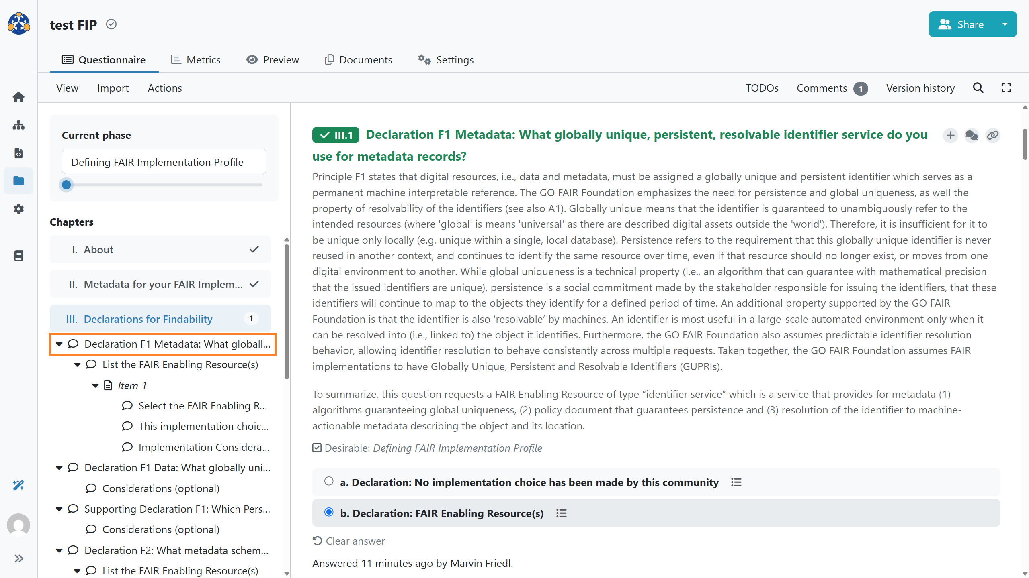Viewport: 1029px width, 578px height.
Task: Collapse the List the FAIR Enabling Resource(s) node under Declaration F2
Action: [77, 571]
